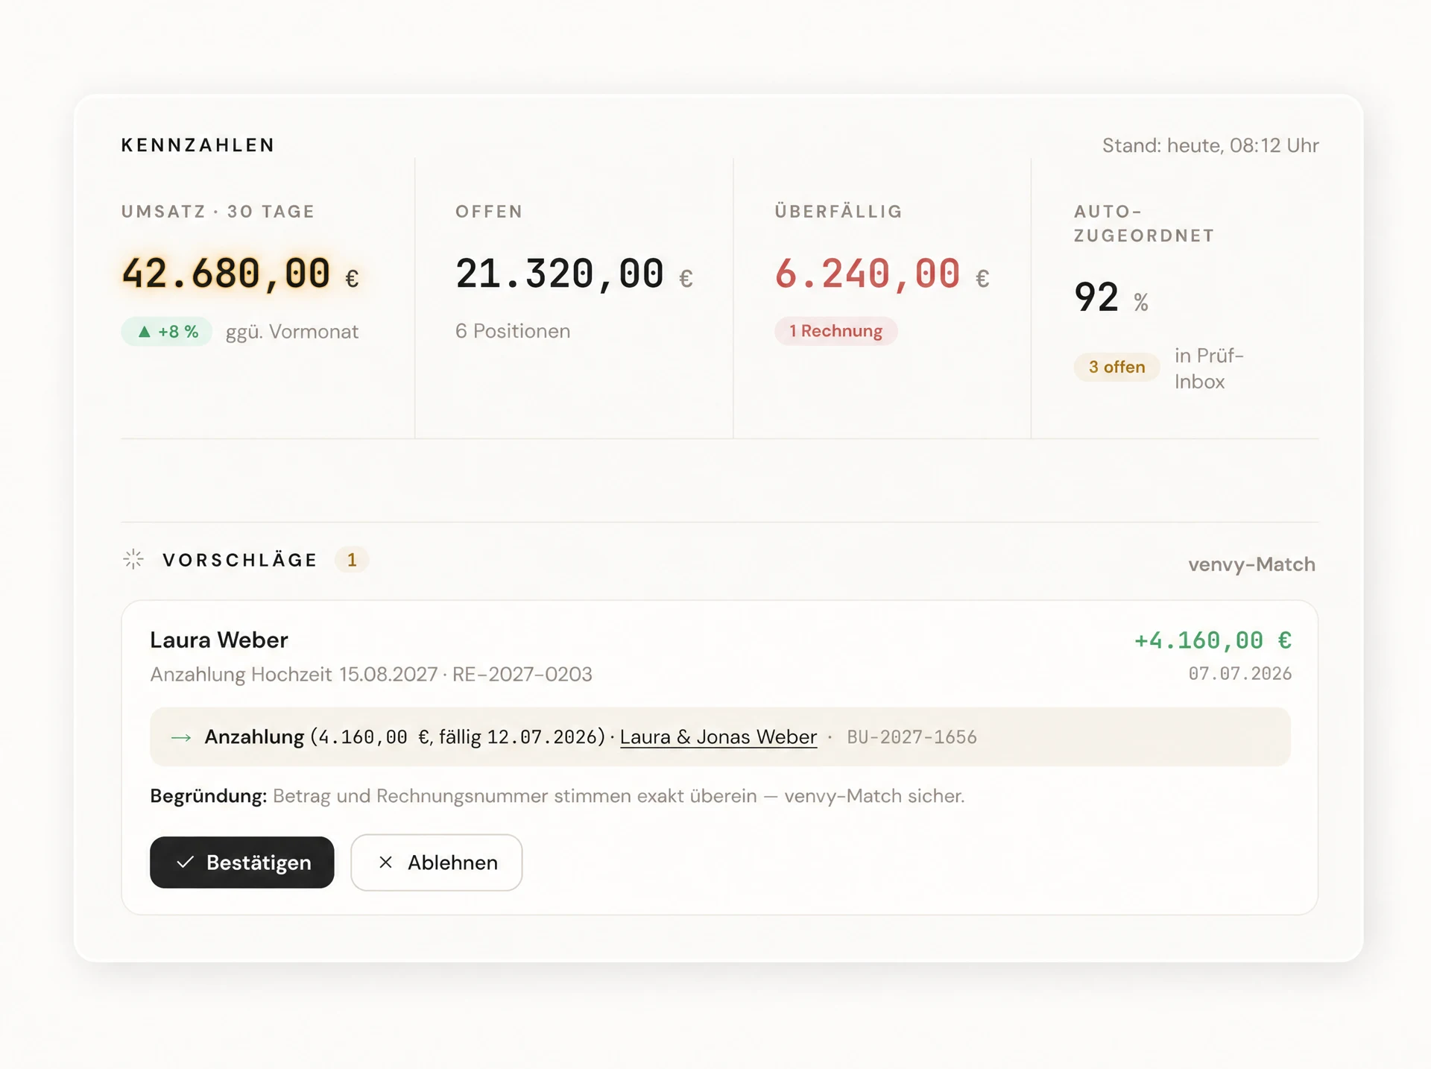Click the OFFEN column label
The width and height of the screenshot is (1431, 1069).
(489, 212)
